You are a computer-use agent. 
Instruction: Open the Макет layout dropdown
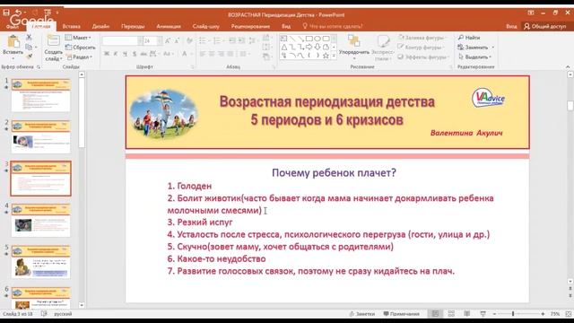tap(78, 38)
